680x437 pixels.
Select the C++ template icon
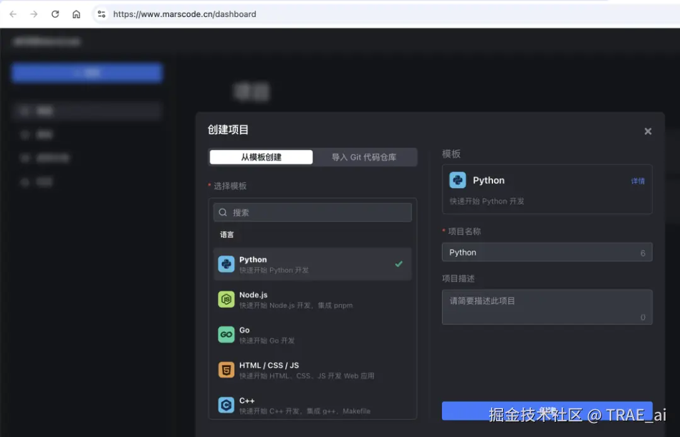coord(227,405)
